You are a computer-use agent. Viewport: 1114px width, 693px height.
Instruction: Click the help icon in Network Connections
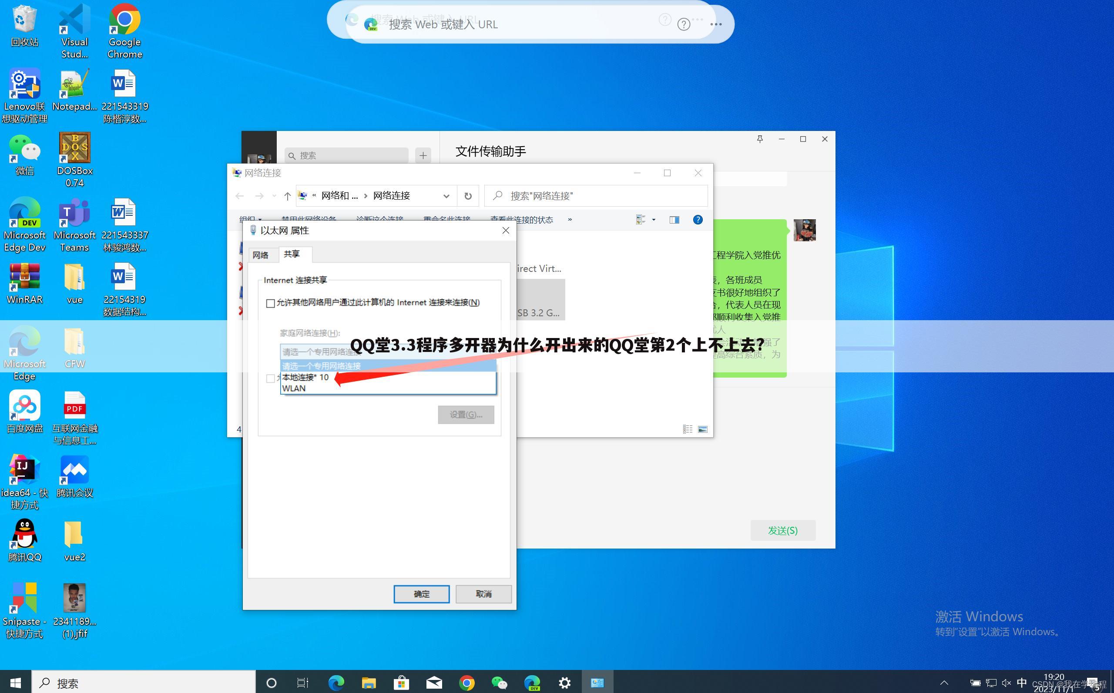coord(697,220)
